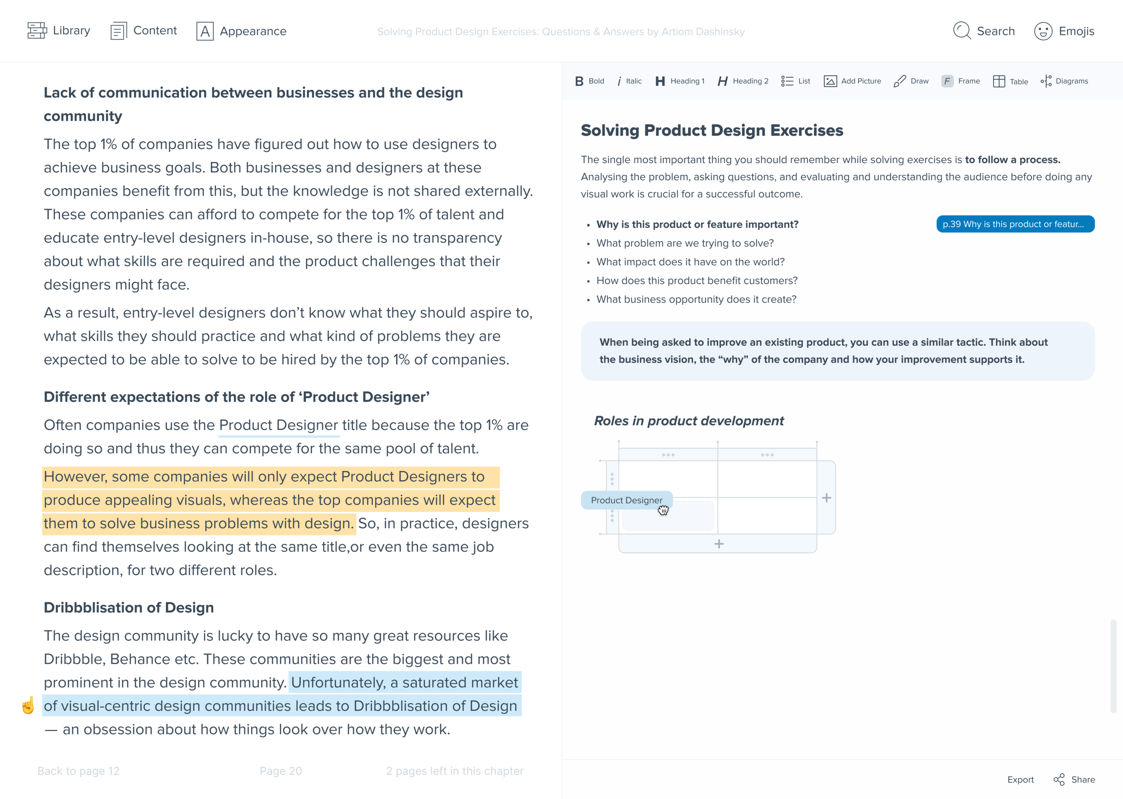Add a column with right plus
The width and height of the screenshot is (1123, 799).
pyautogui.click(x=827, y=498)
